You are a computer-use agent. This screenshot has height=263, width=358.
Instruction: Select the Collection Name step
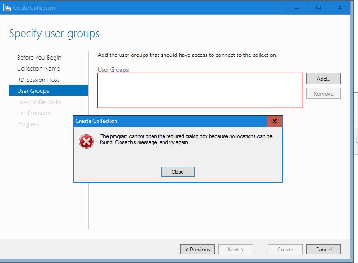click(38, 68)
